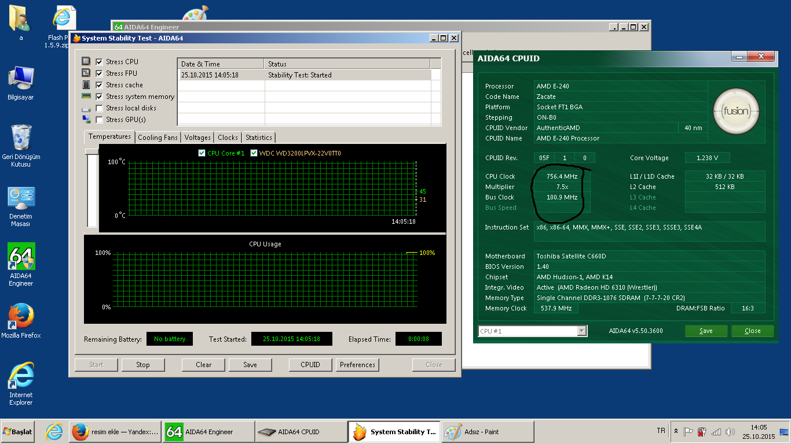Open the Preferences button
Viewport: 791px width, 444px height.
click(x=357, y=365)
